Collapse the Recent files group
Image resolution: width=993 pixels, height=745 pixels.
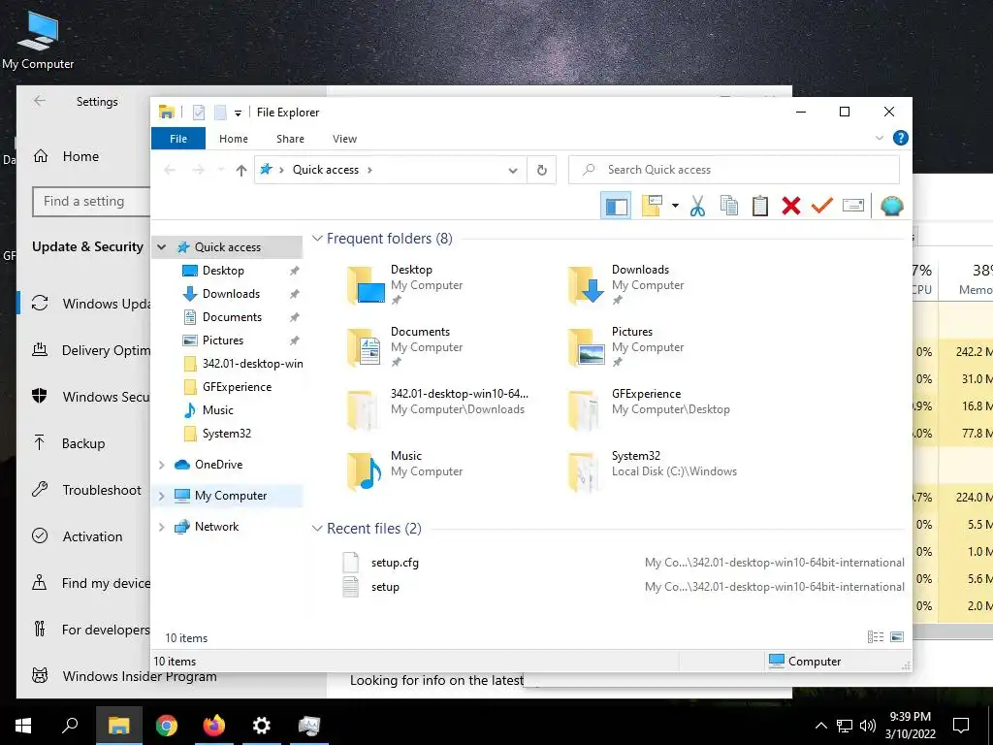[317, 529]
